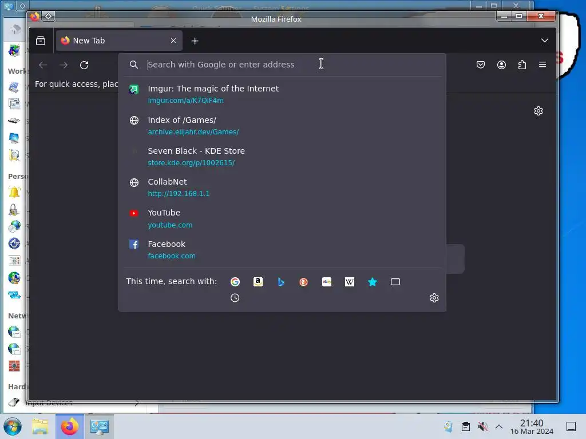Screen dimensions: 586x439
Task: Click the youtube.com URL text
Action: (170, 225)
